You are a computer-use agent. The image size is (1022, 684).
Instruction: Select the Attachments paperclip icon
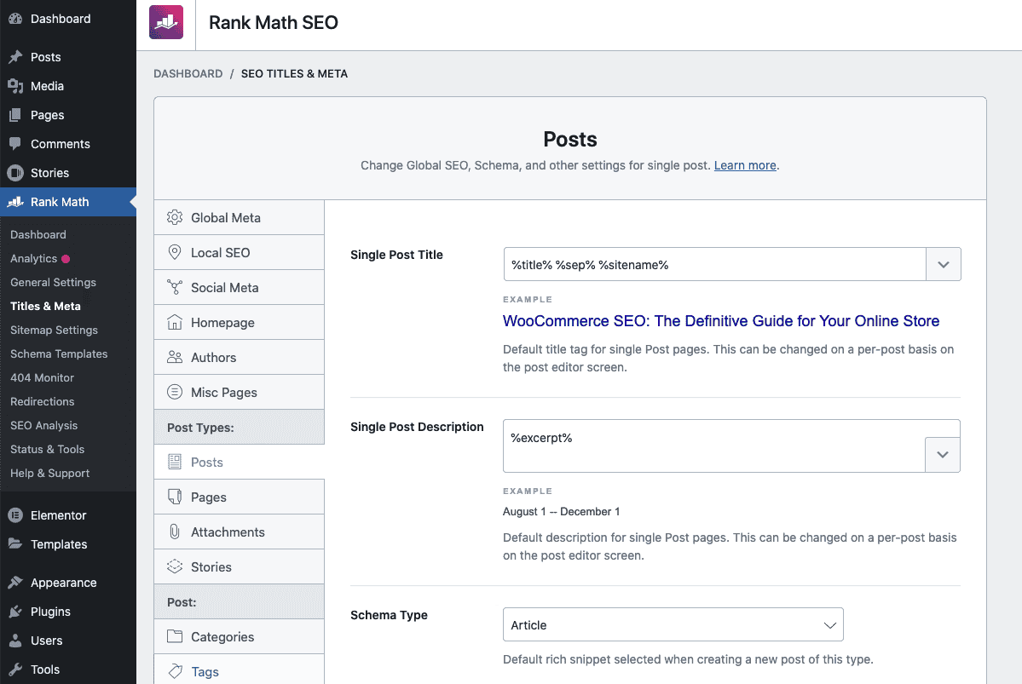pos(175,532)
